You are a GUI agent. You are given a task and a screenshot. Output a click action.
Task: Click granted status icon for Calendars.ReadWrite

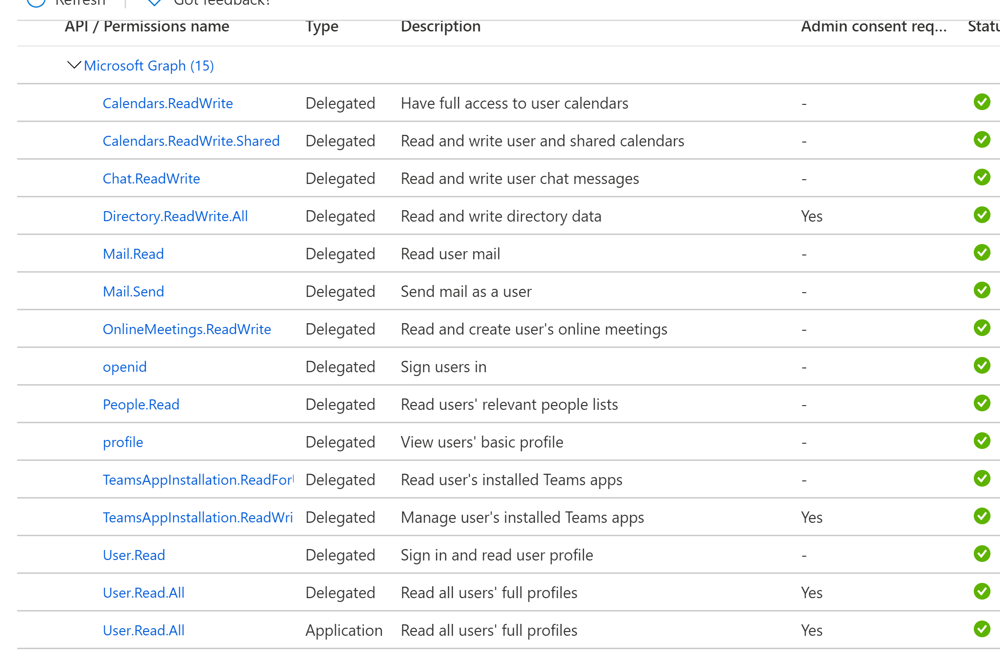click(982, 102)
